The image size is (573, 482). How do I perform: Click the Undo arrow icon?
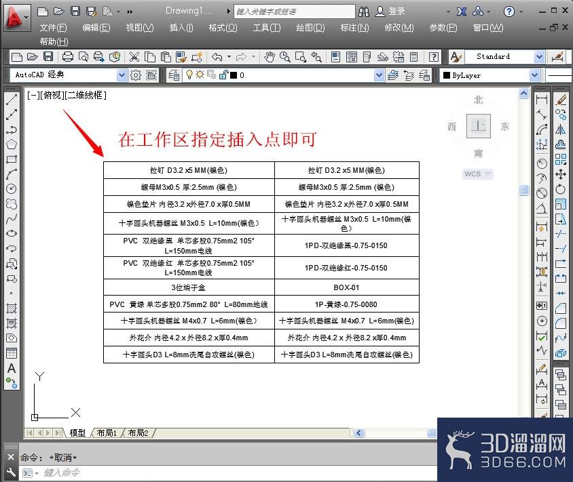(x=217, y=56)
